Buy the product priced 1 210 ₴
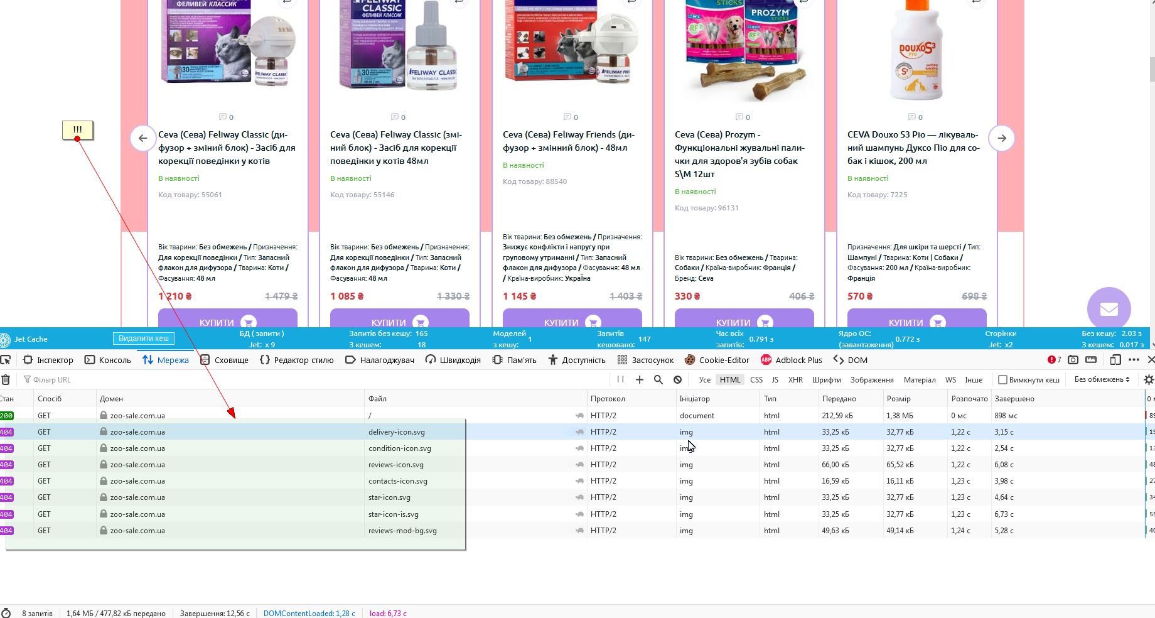Screen dimensions: 1155x618 pyautogui.click(x=228, y=318)
